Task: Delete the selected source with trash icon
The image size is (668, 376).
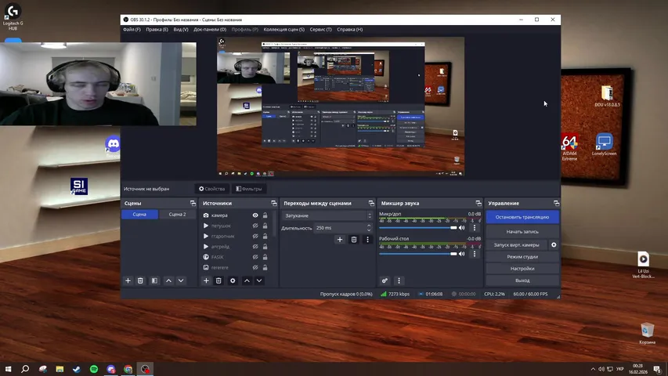Action: tap(218, 280)
